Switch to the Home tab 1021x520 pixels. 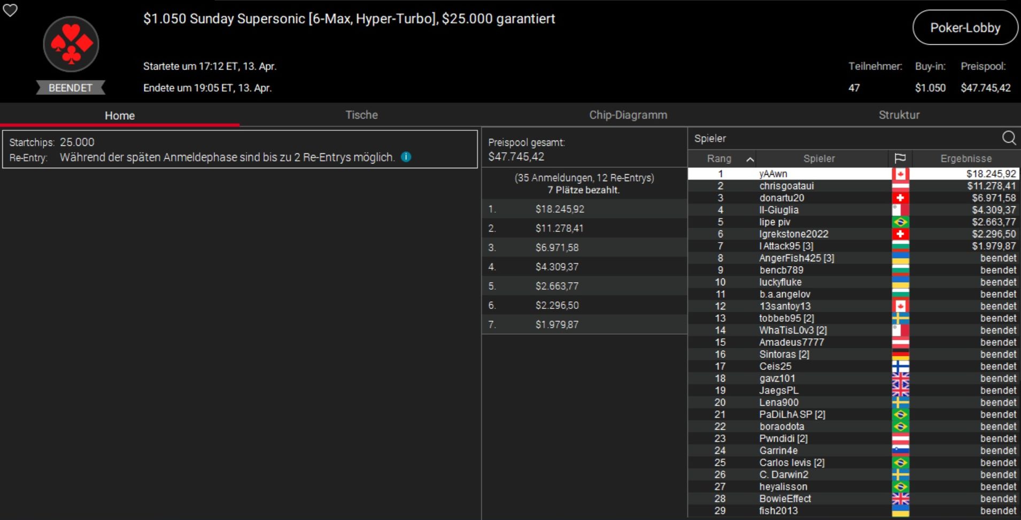click(x=120, y=115)
